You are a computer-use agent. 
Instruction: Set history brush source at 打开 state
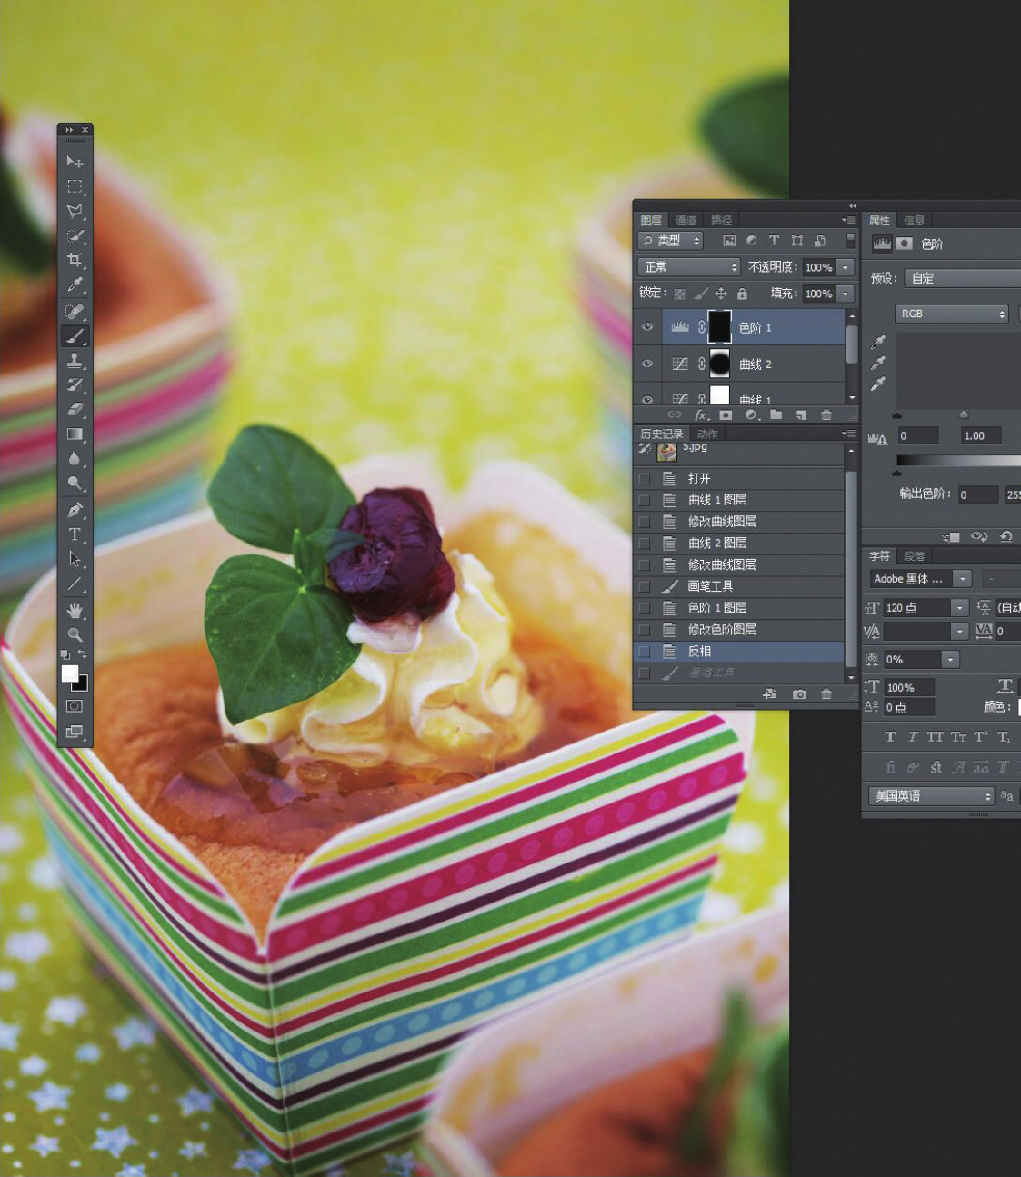(645, 478)
